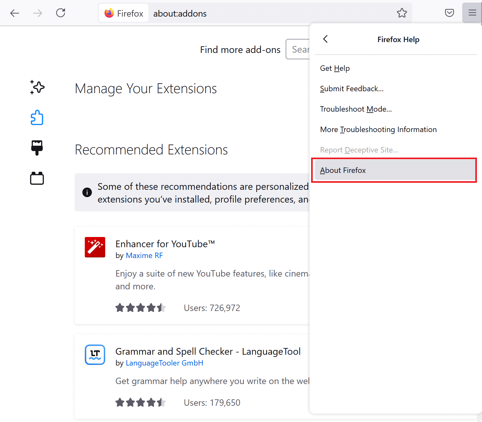Open the Themes paintbrush icon
This screenshot has width=482, height=422.
click(37, 148)
